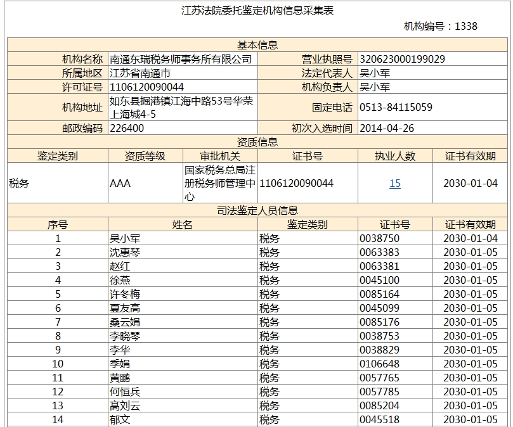Click the name 许冬梅 in row 5

[124, 294]
